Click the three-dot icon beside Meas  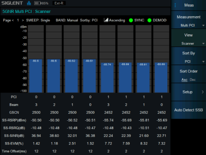point(175,5)
